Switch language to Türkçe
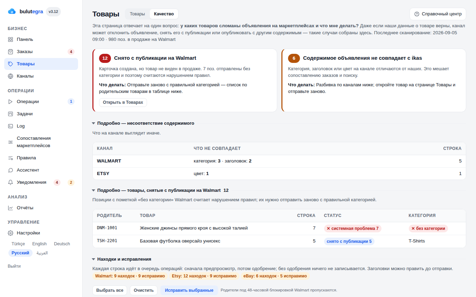The width and height of the screenshot is (476, 297). pos(18,244)
